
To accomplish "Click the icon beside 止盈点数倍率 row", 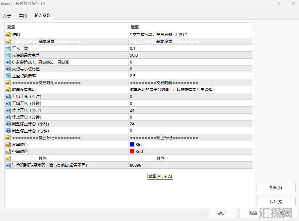I will tap(8, 76).
